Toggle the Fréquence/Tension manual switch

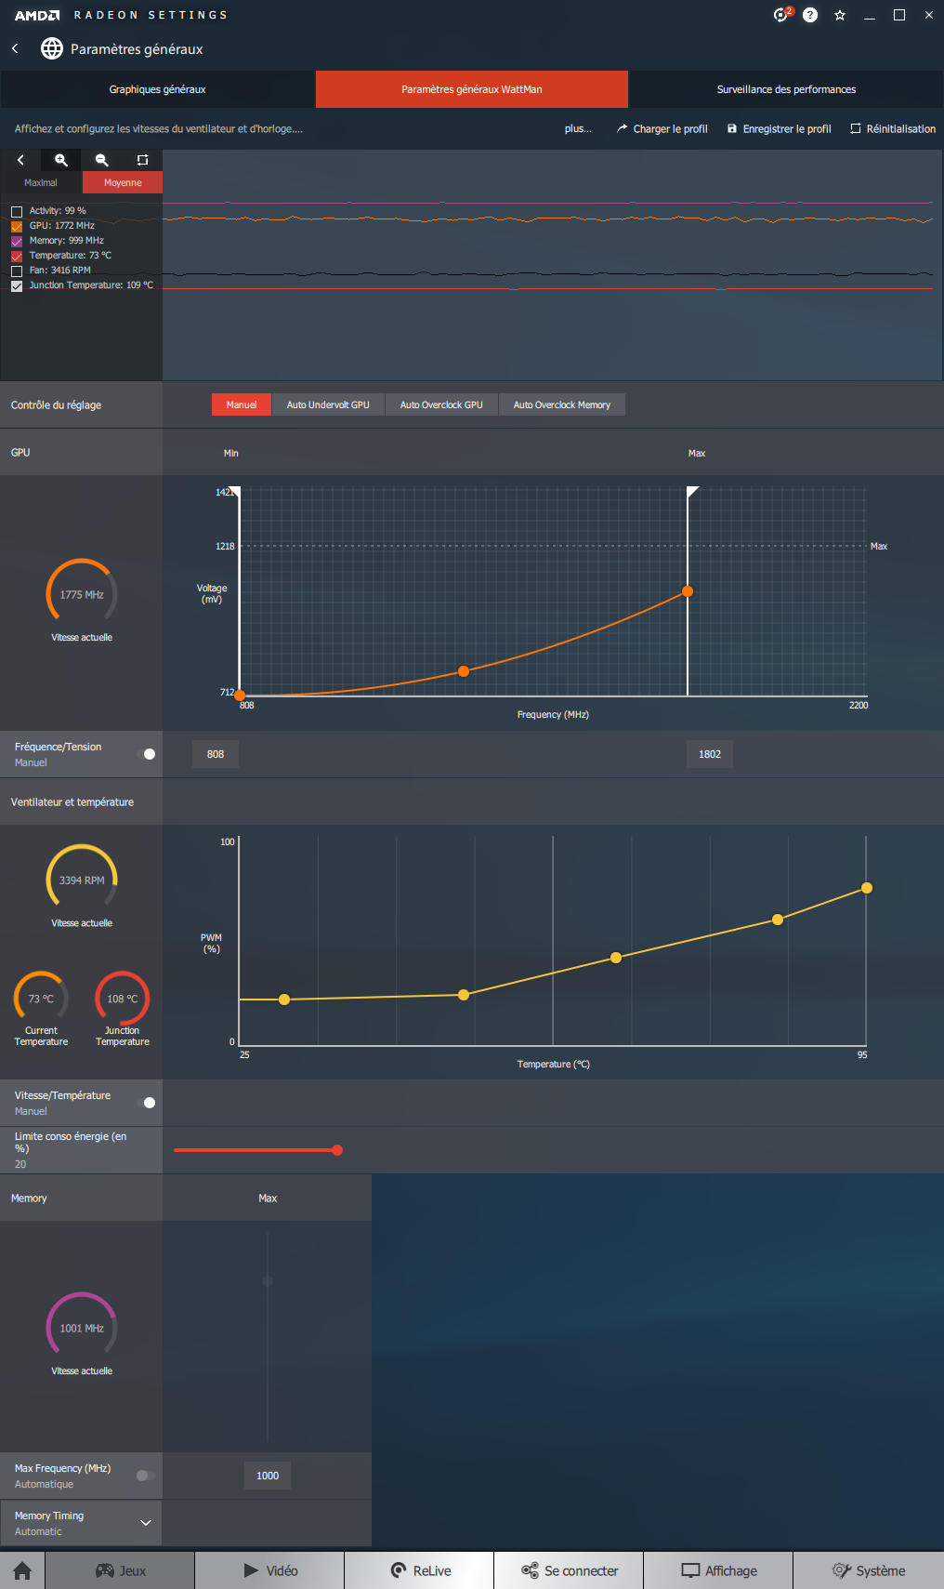(x=146, y=754)
